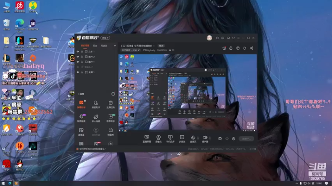This screenshot has height=186, width=332.
Task: Select the 文本 1 source row
Action: 96,51
